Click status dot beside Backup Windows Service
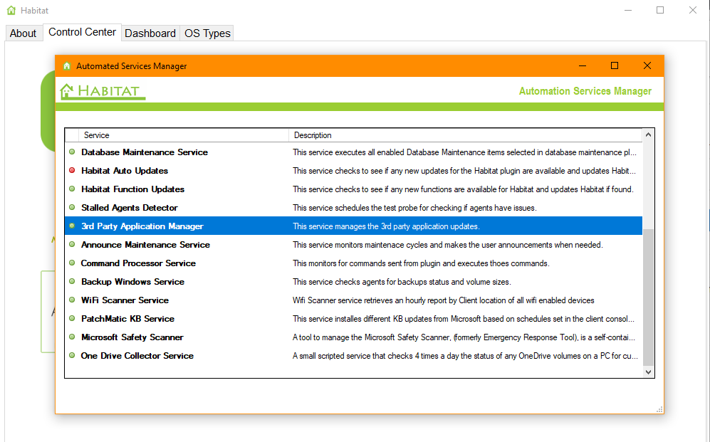The height and width of the screenshot is (442, 710). [x=72, y=281]
